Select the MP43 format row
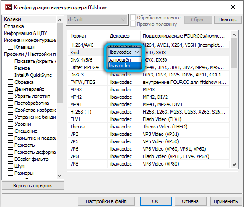This screenshot has width=244, height=207. point(149,90)
